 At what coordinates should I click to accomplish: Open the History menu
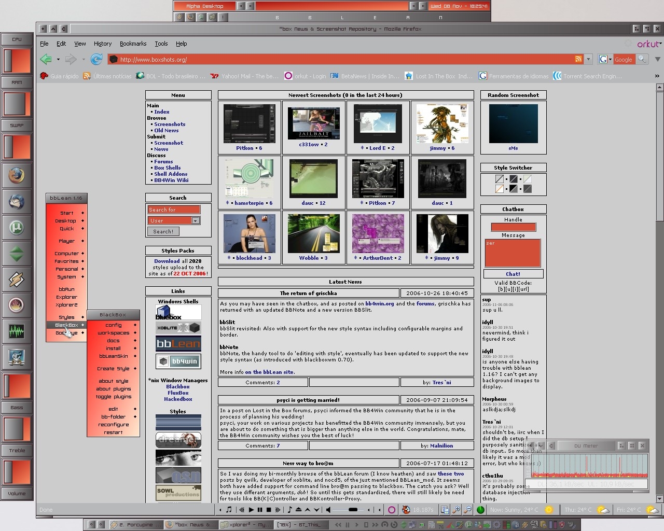[x=102, y=44]
